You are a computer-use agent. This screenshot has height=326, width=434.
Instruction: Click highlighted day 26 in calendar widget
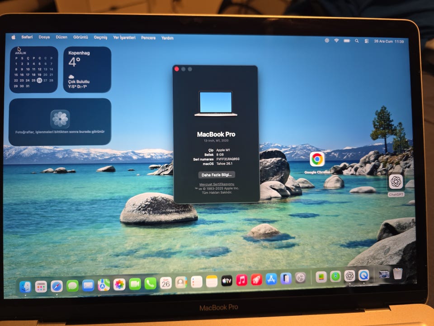tap(39, 81)
